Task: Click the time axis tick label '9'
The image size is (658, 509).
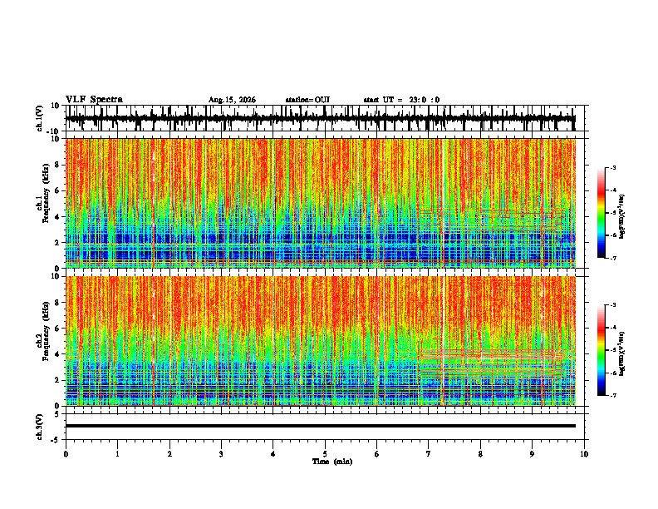Action: click(x=532, y=454)
